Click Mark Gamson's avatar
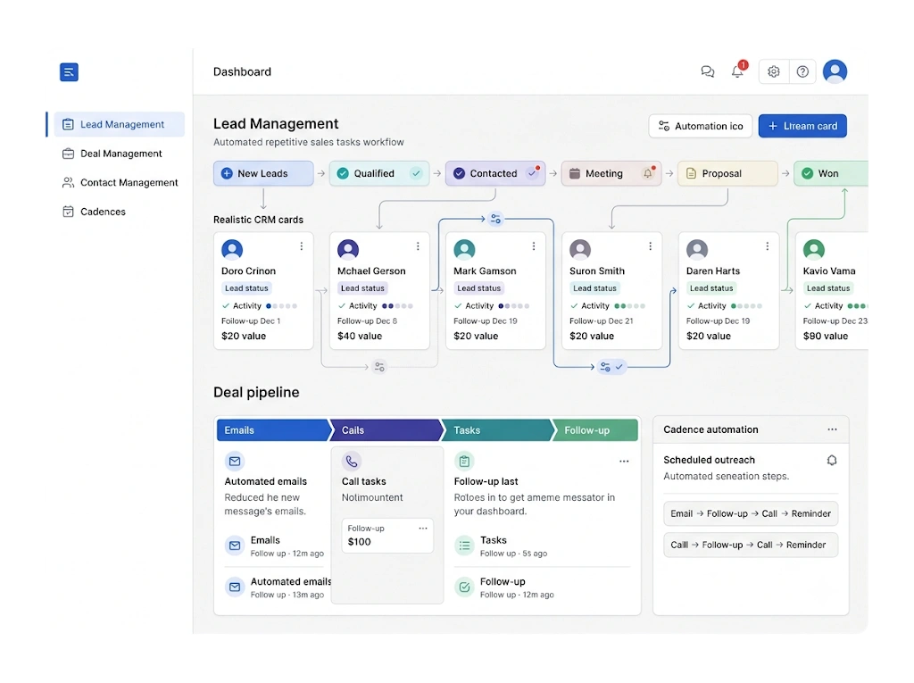 (464, 250)
